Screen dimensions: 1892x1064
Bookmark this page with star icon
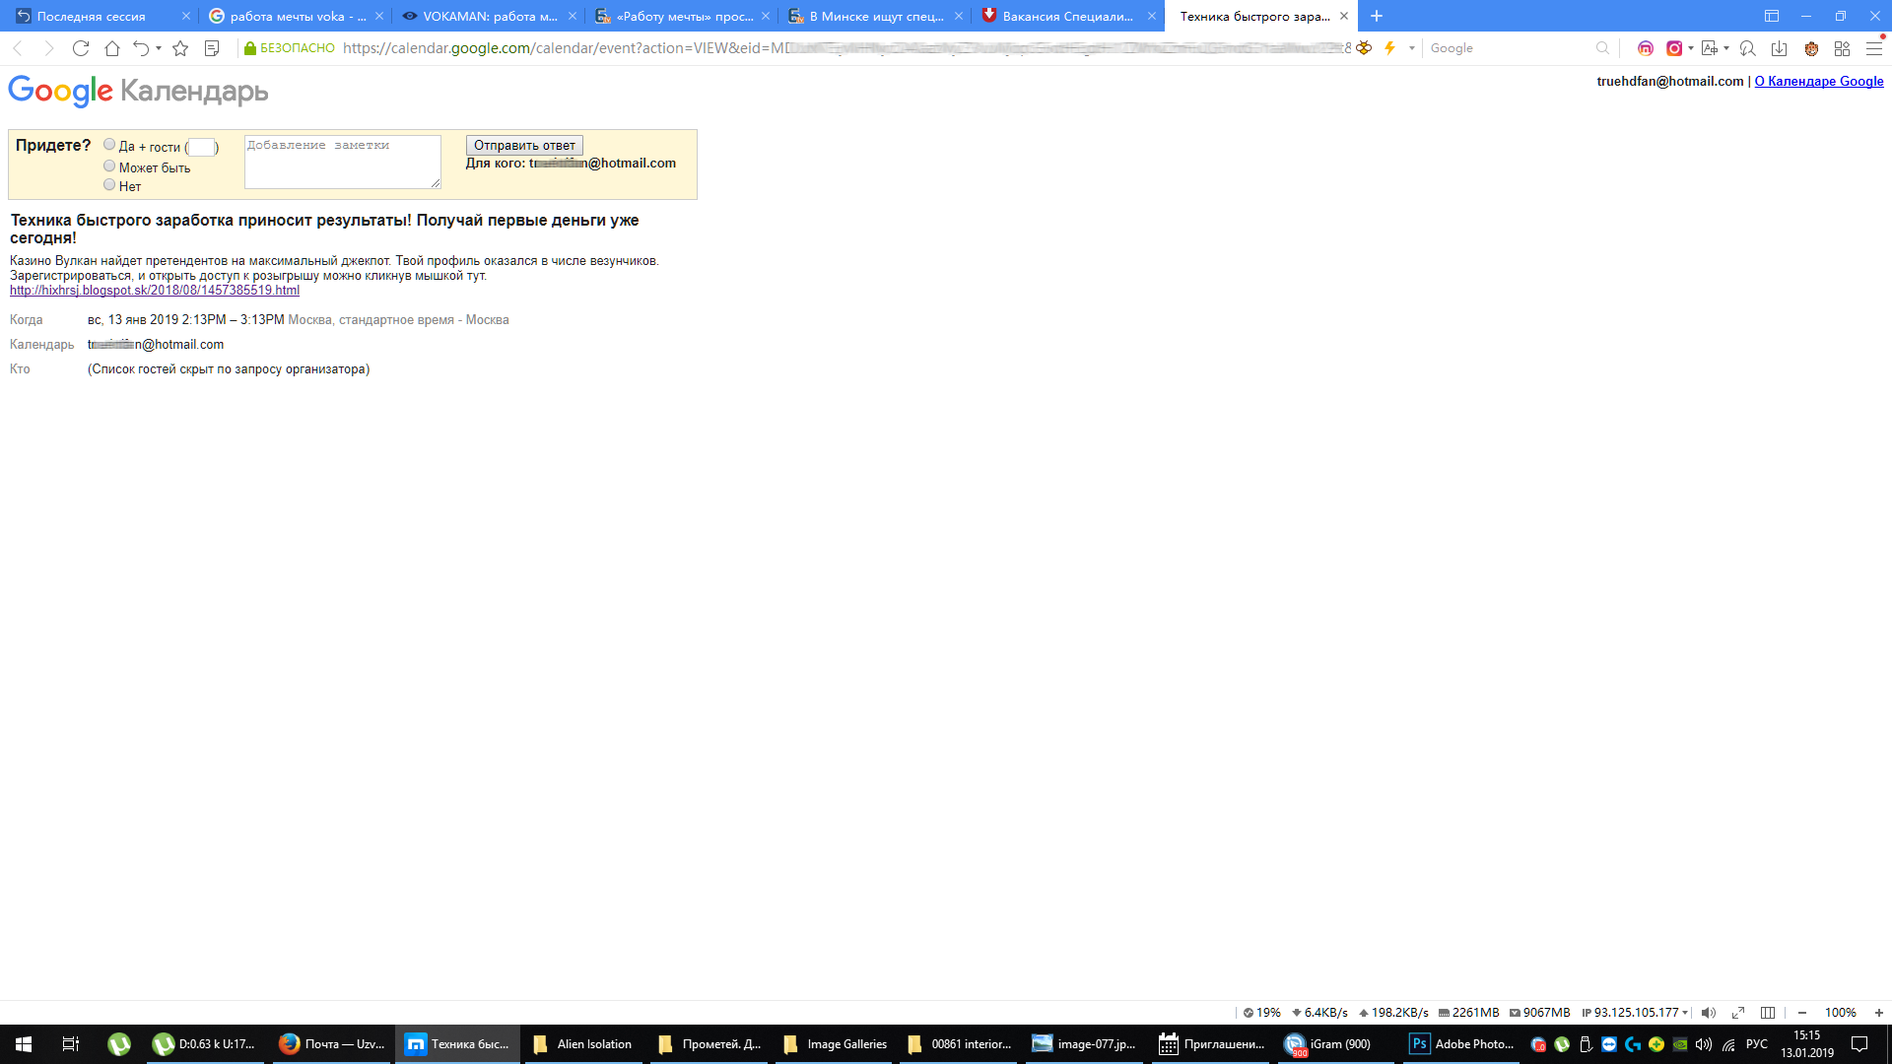click(x=180, y=48)
